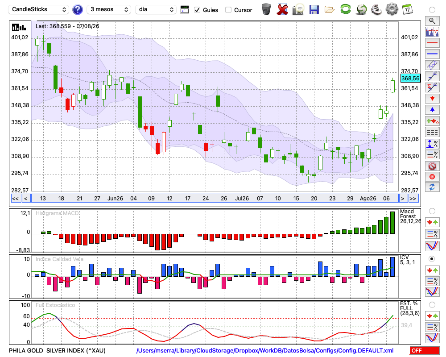Select the magnifier zoom tool
The width and height of the screenshot is (446, 357).
click(432, 21)
